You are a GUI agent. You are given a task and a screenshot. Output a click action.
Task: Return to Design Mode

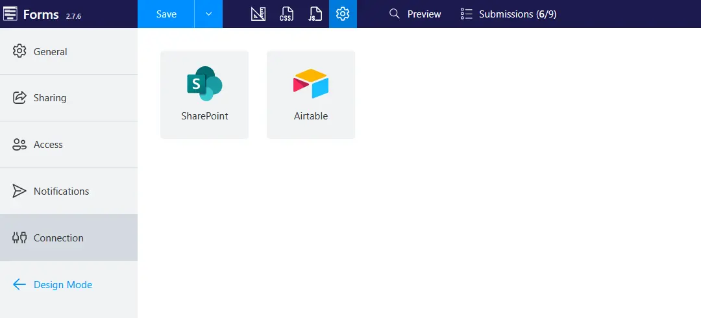coord(69,284)
